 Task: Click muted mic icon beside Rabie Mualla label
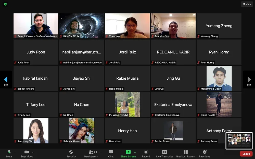click(x=107, y=89)
